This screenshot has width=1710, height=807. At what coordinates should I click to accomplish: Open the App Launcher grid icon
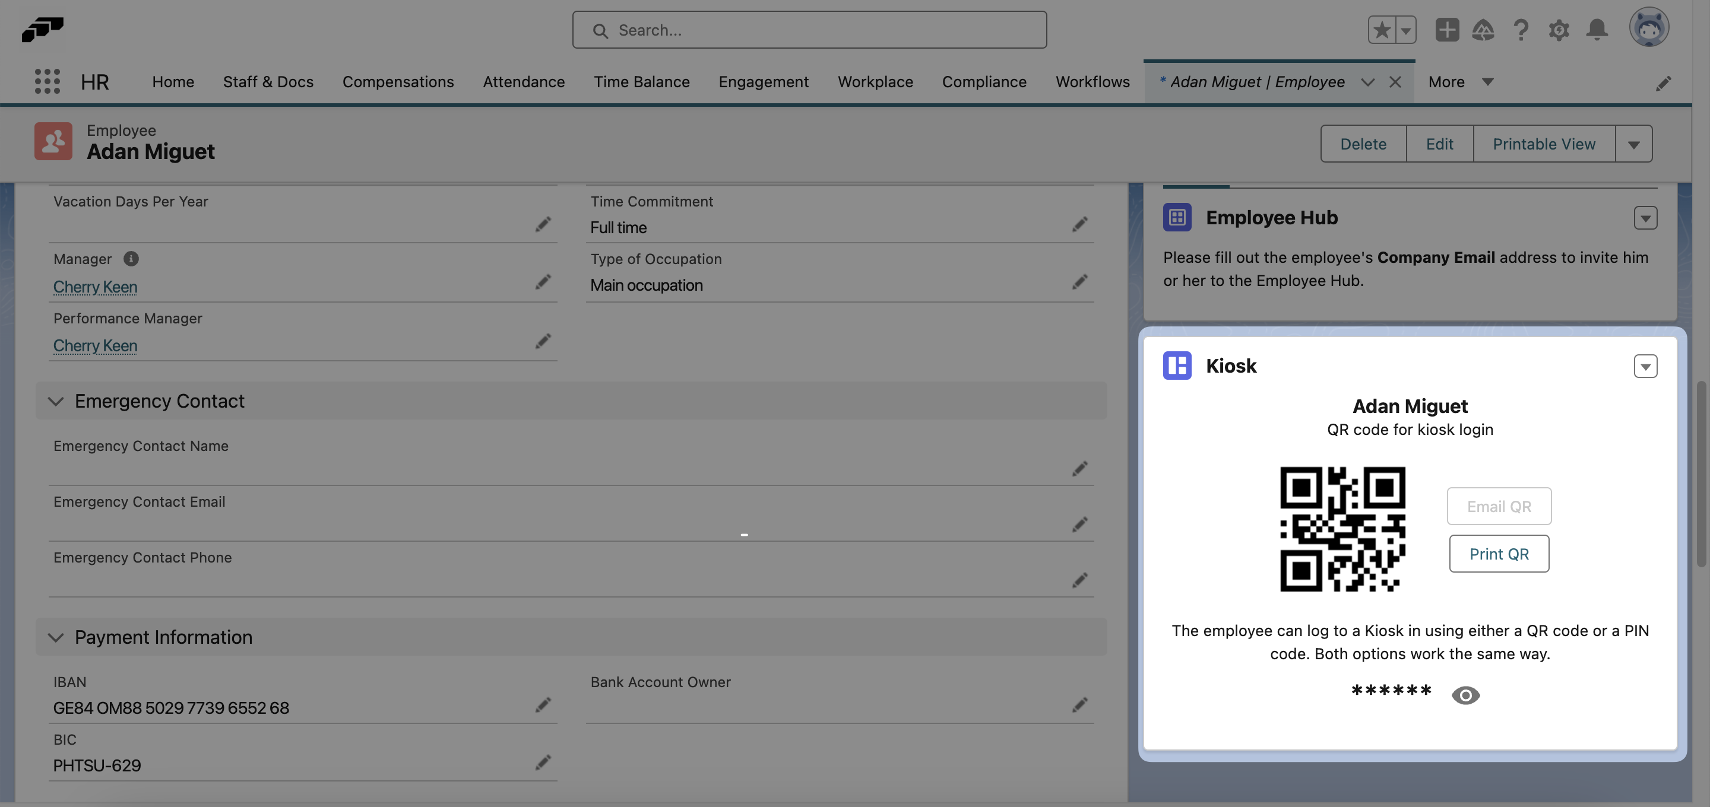pyautogui.click(x=47, y=82)
